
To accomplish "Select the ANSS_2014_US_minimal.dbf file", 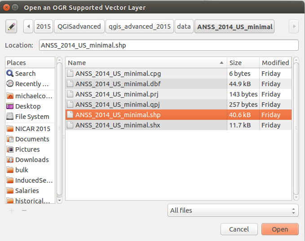I will pos(178,84).
